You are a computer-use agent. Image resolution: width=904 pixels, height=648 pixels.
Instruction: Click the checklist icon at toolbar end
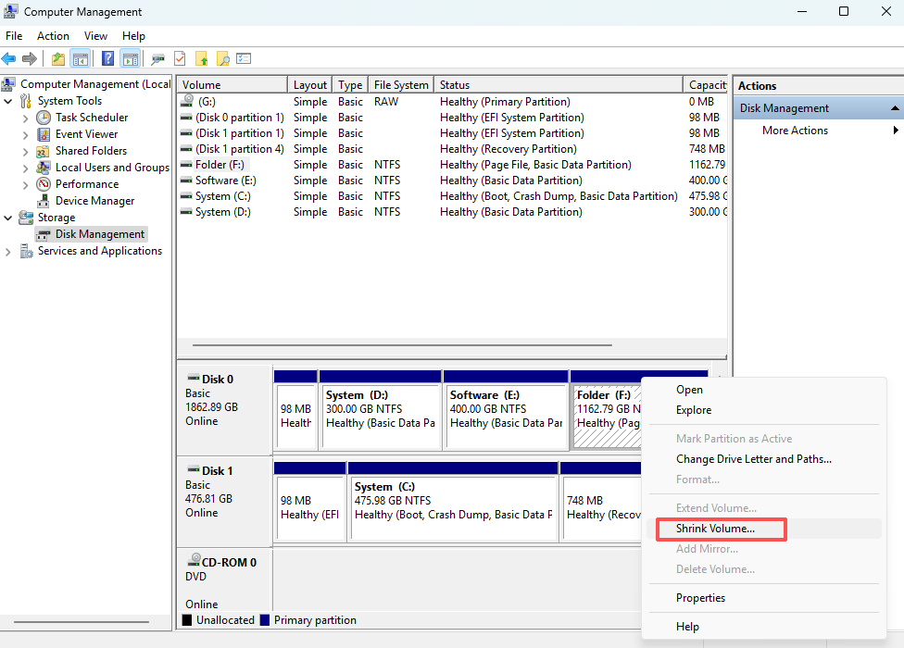click(244, 59)
